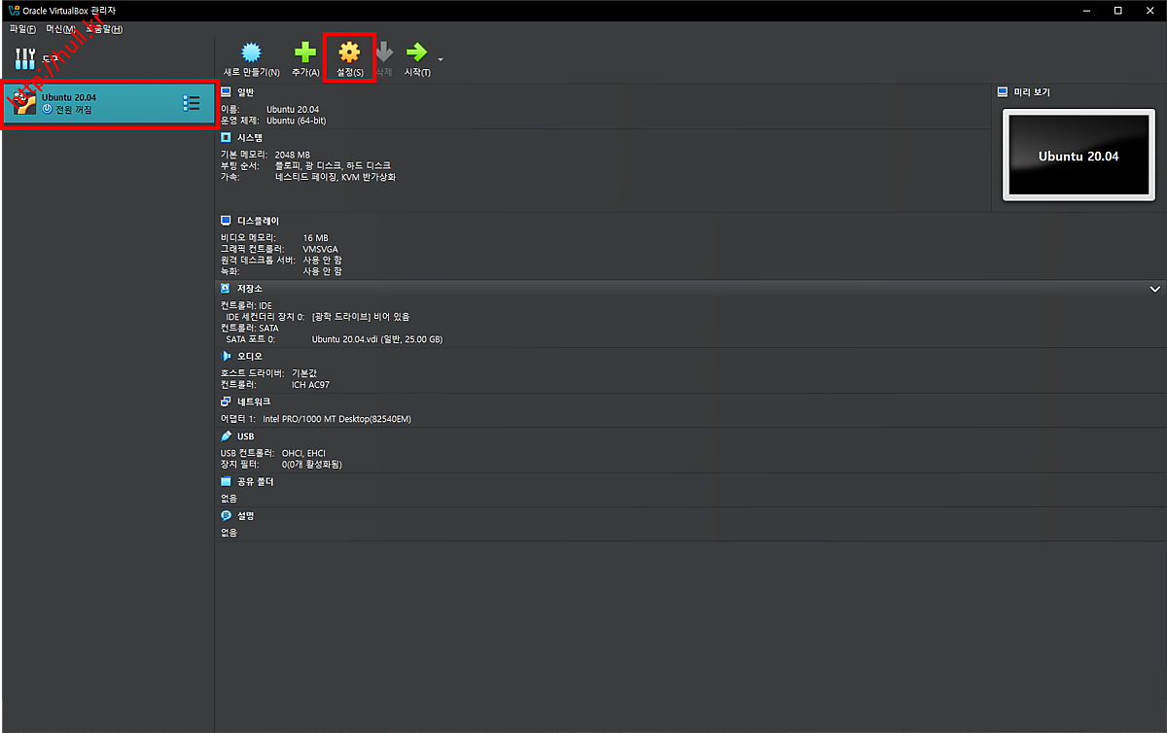Click the VMSVGA graphics controller value

point(320,249)
